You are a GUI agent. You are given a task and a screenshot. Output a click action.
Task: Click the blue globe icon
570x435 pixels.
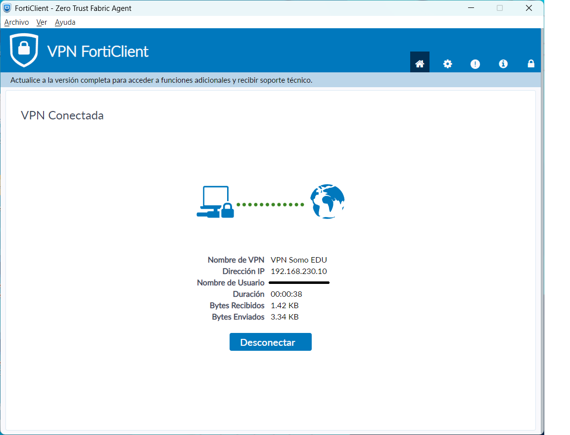pyautogui.click(x=327, y=202)
